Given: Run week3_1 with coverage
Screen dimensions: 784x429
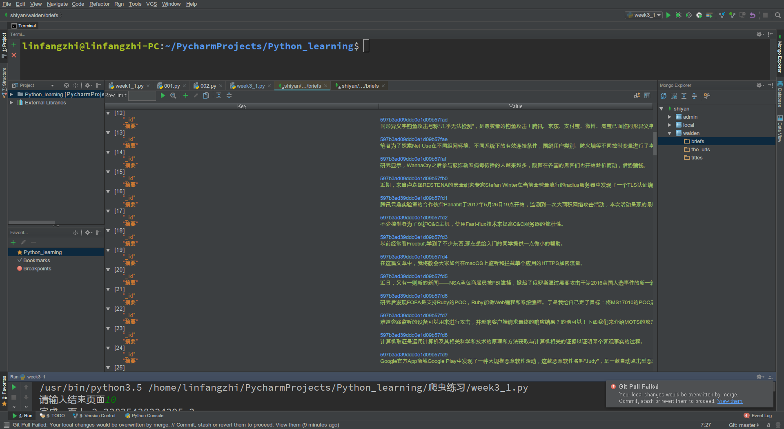Looking at the screenshot, I should (x=689, y=15).
